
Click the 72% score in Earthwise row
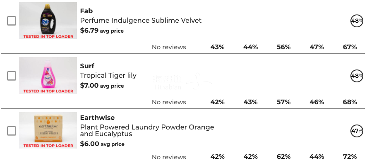(x=350, y=157)
